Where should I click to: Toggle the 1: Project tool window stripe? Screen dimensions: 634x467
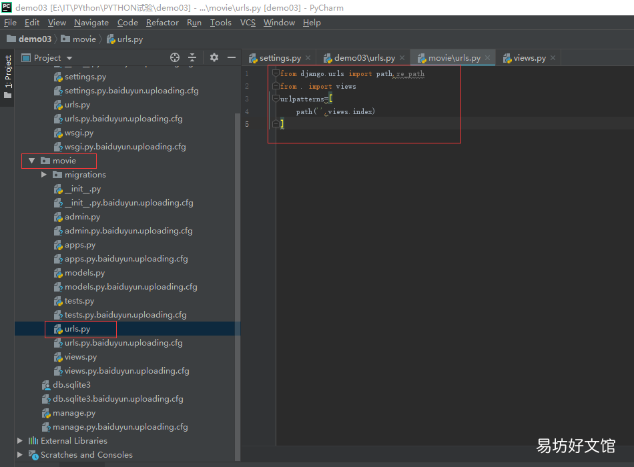tap(8, 77)
